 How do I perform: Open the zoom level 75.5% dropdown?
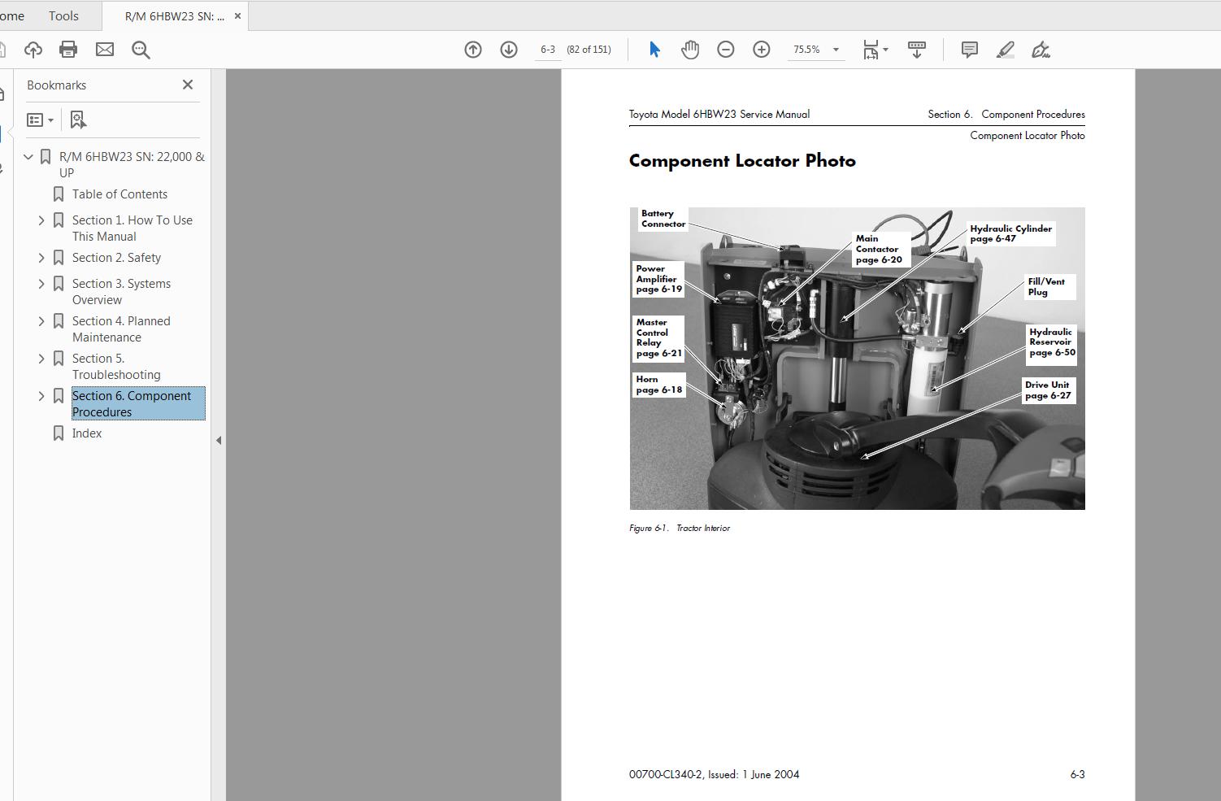click(834, 49)
